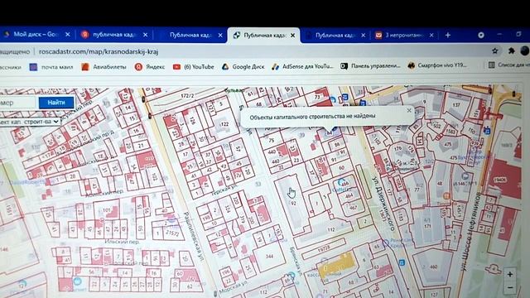The image size is (530, 298).
Task: Click parcel 122 on the map
Action: 224,124
